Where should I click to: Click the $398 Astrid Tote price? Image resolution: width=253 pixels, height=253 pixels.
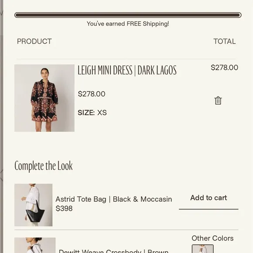coord(64,209)
